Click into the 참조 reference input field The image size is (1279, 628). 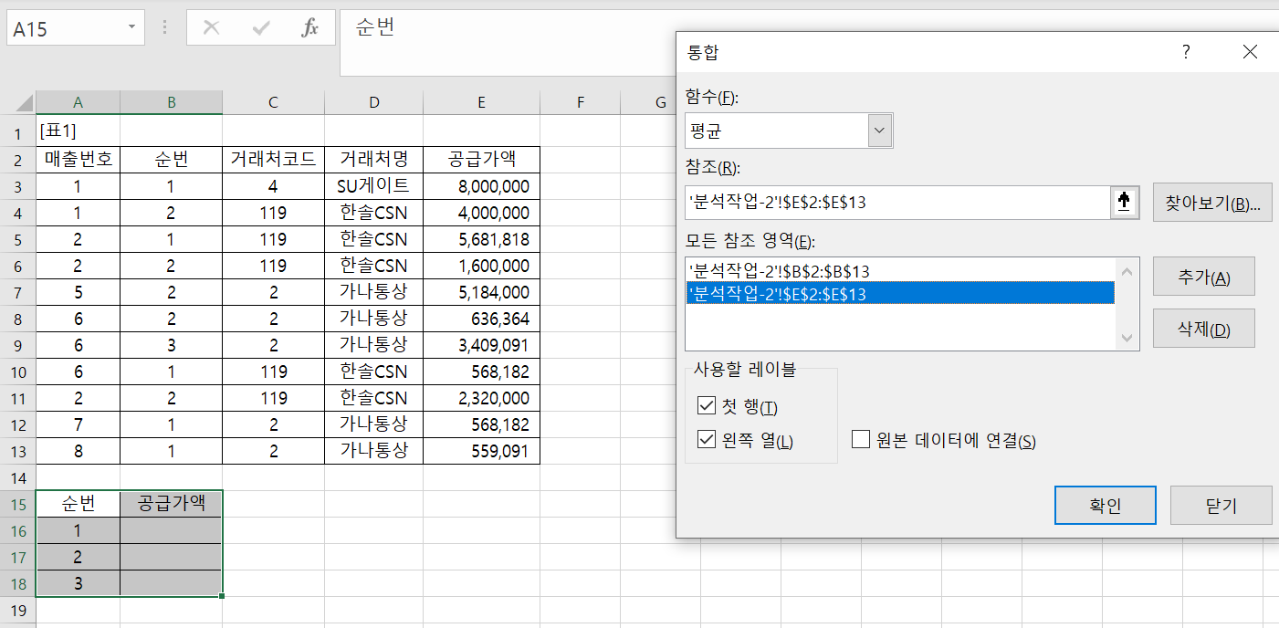[x=895, y=203]
